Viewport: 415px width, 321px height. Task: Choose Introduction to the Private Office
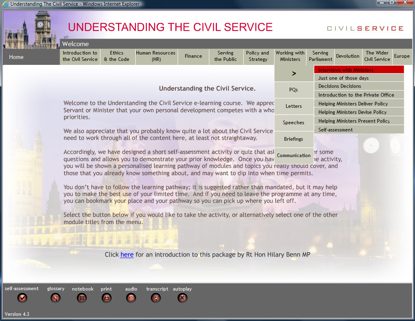359,95
